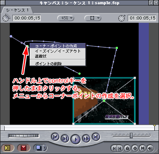Expand the edit button options arrow
Screen dimensions: 159x154
pos(45,148)
